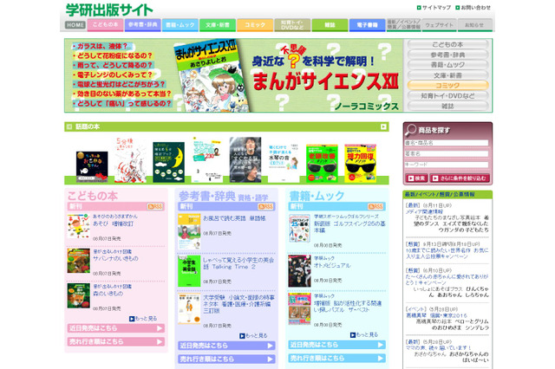Open the dark green moon book cover
Viewport: 555px width, 369px height.
pyautogui.click(x=168, y=162)
